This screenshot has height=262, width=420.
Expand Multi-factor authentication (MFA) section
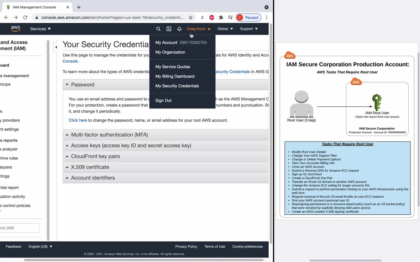[x=166, y=135]
